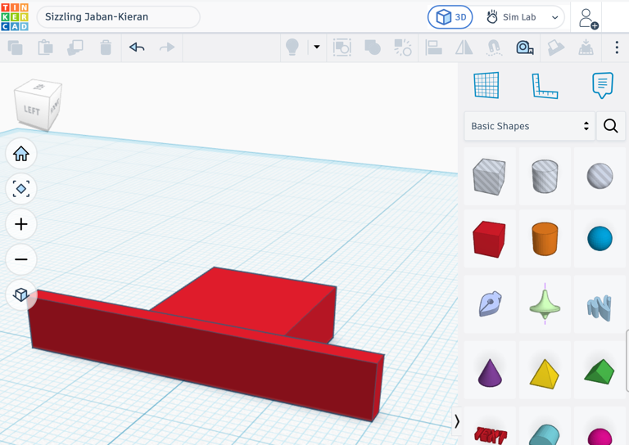Reset to home view
This screenshot has width=629, height=445.
(x=21, y=154)
